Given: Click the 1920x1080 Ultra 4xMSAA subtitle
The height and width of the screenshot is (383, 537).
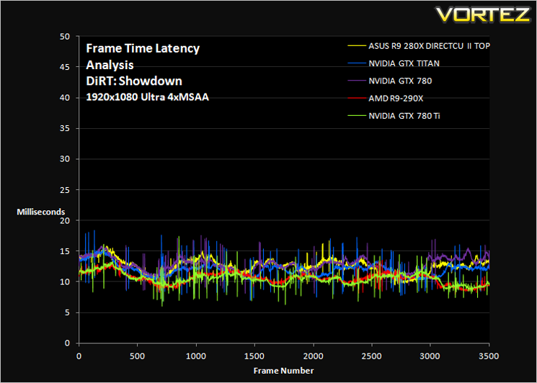Looking at the screenshot, I should pyautogui.click(x=147, y=97).
